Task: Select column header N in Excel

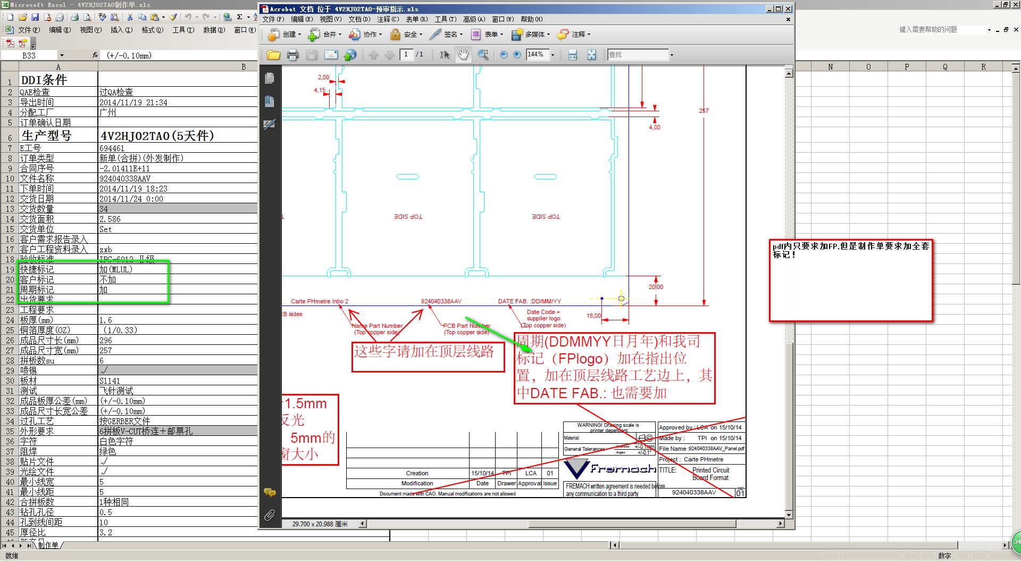Action: coord(830,67)
